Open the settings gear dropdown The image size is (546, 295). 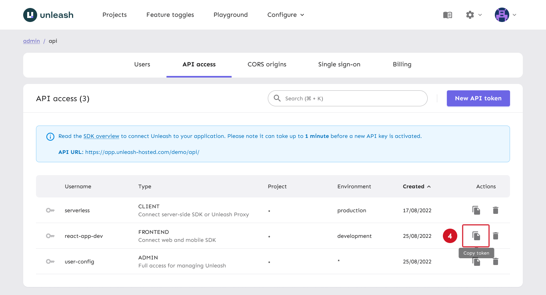pos(474,15)
